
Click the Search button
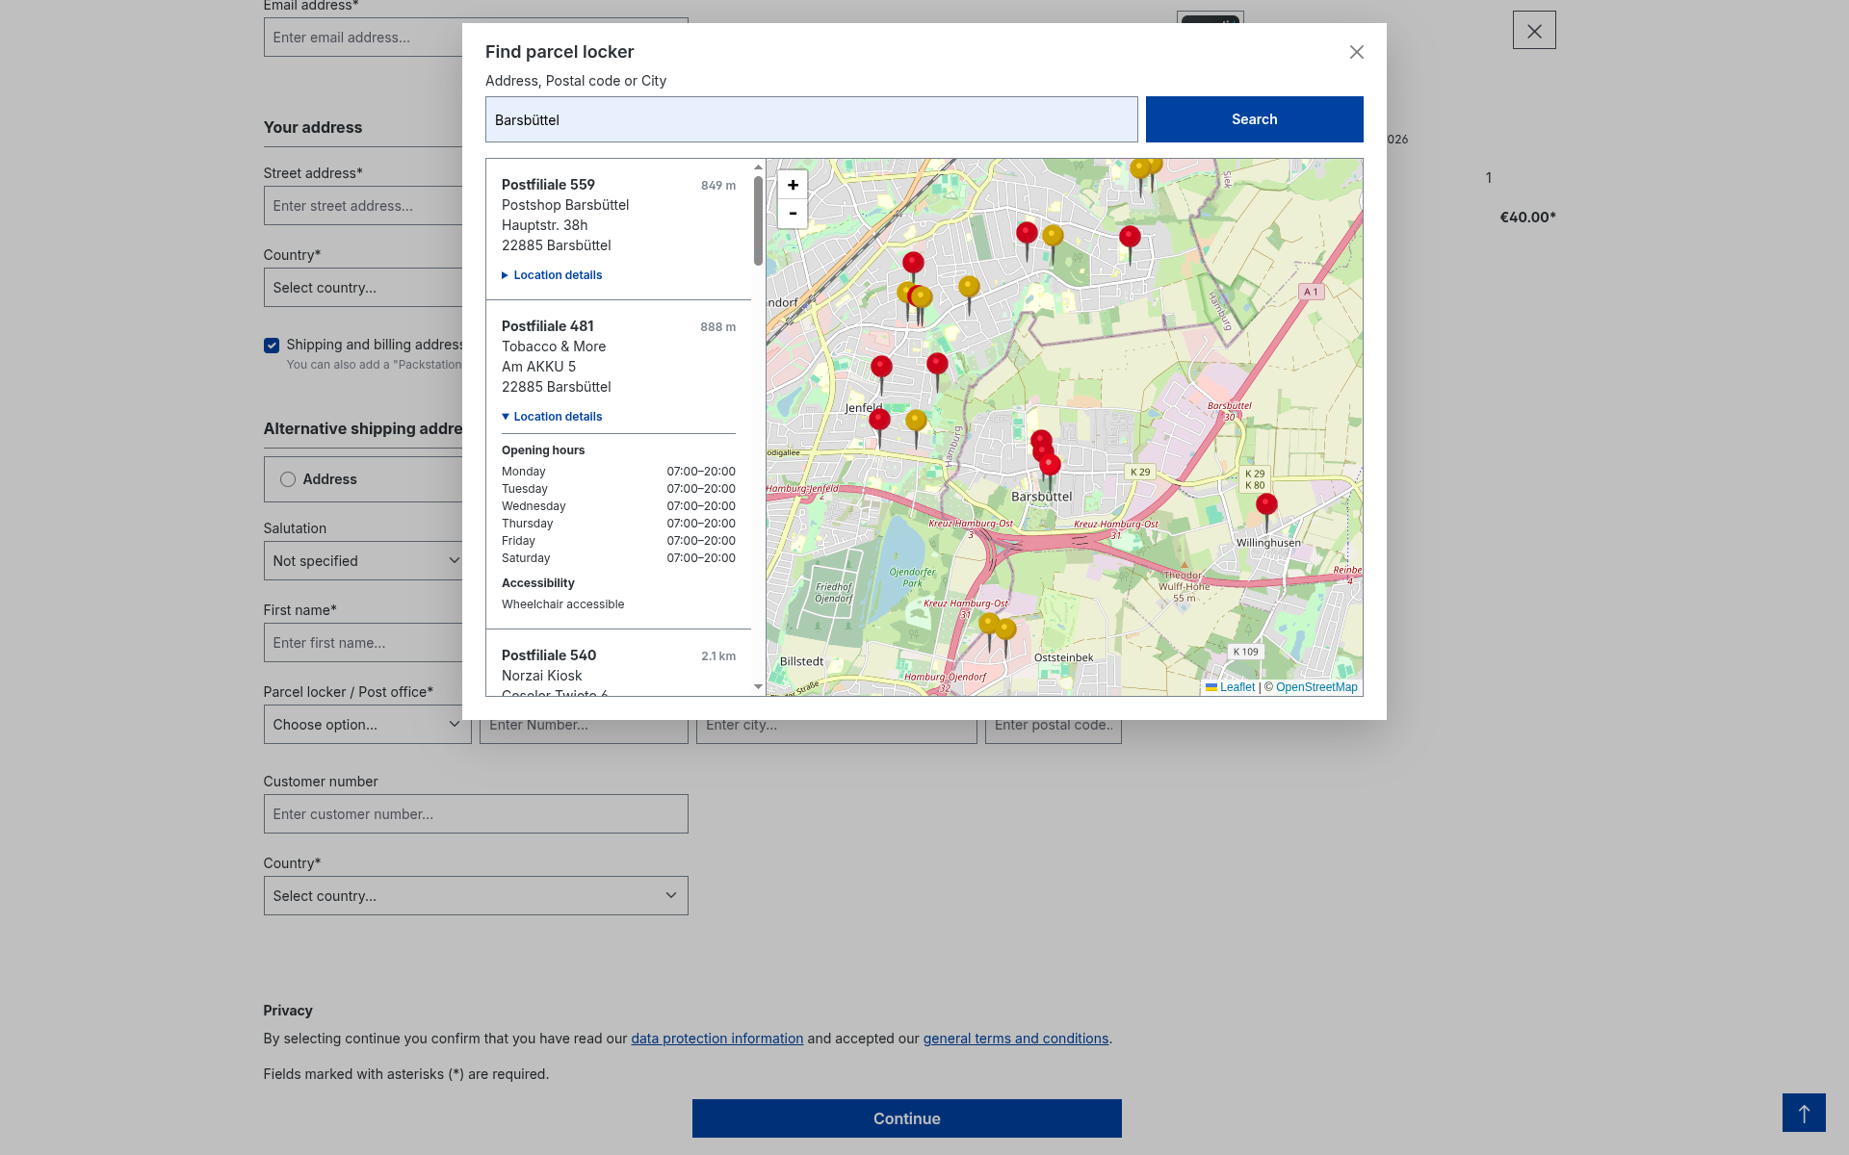click(x=1254, y=119)
